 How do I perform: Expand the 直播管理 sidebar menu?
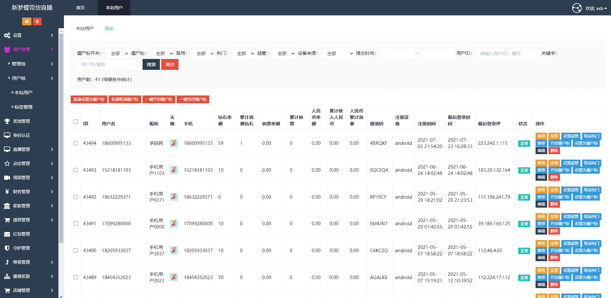pos(29,149)
